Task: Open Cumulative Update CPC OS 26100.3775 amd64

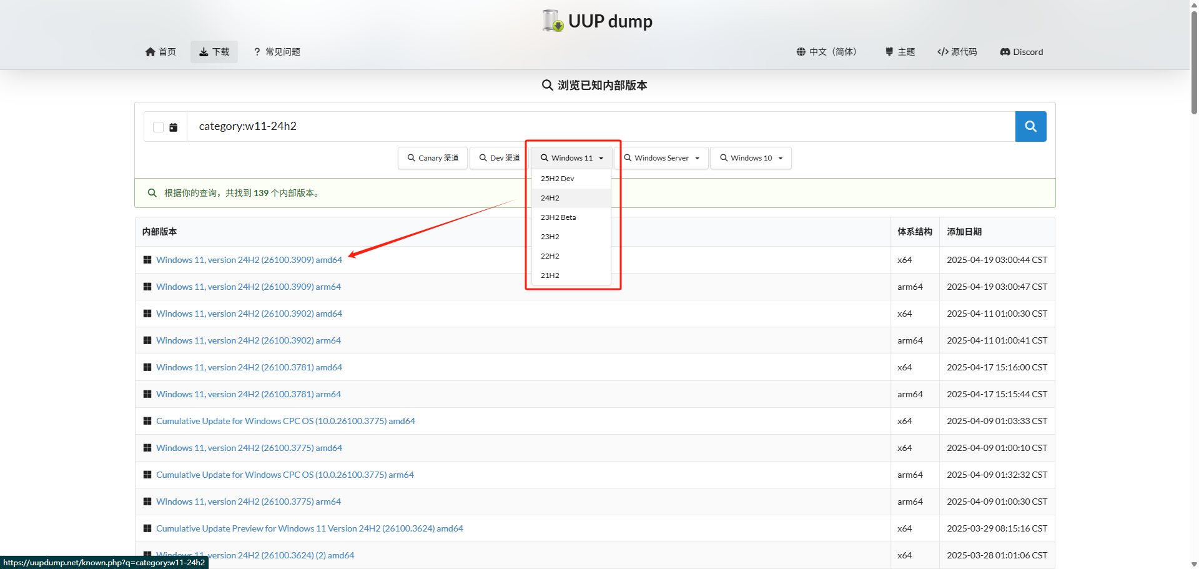Action: (285, 421)
